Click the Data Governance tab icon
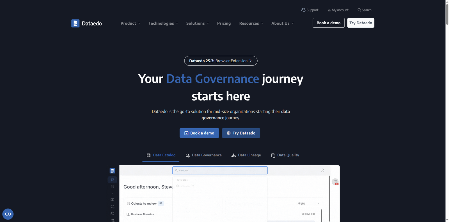 [187, 155]
